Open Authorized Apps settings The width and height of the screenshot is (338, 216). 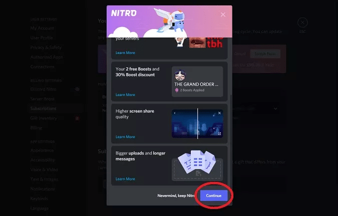47,57
